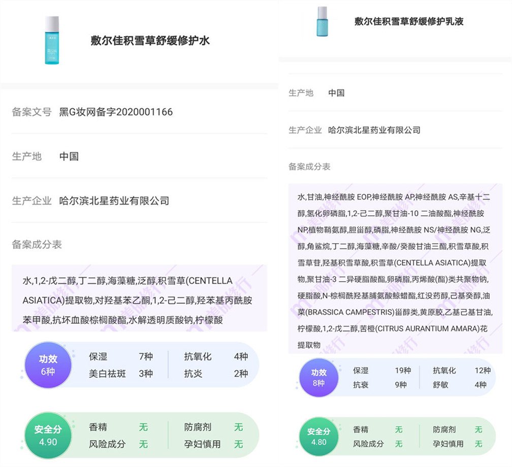
Task: Click 香精 in the 4.90 safety row
Action: (98, 427)
